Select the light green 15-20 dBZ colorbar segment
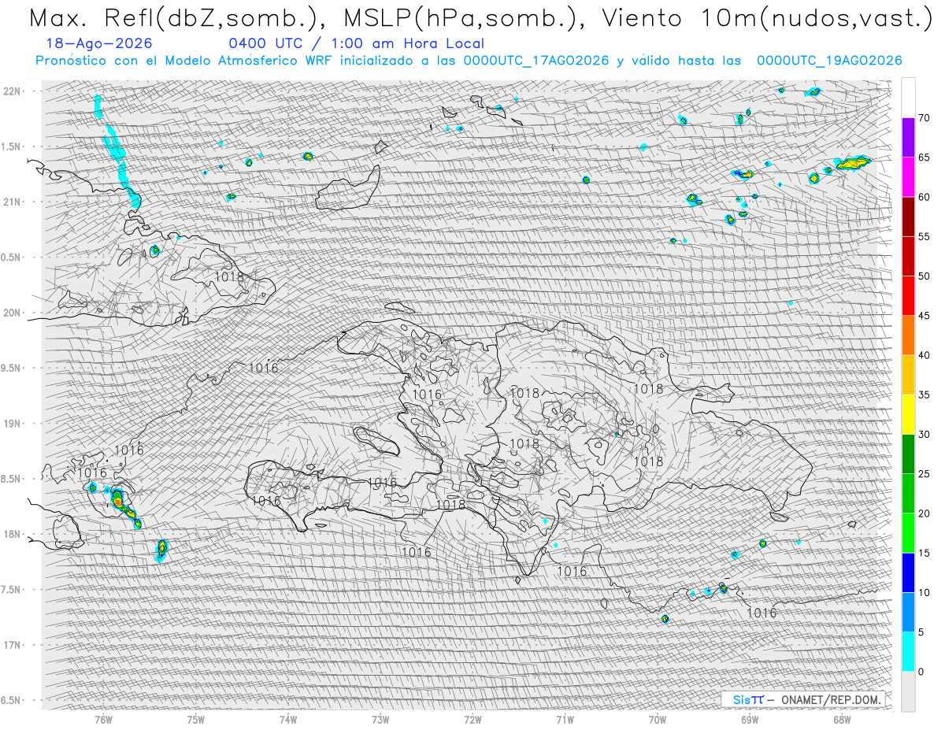 pos(908,533)
